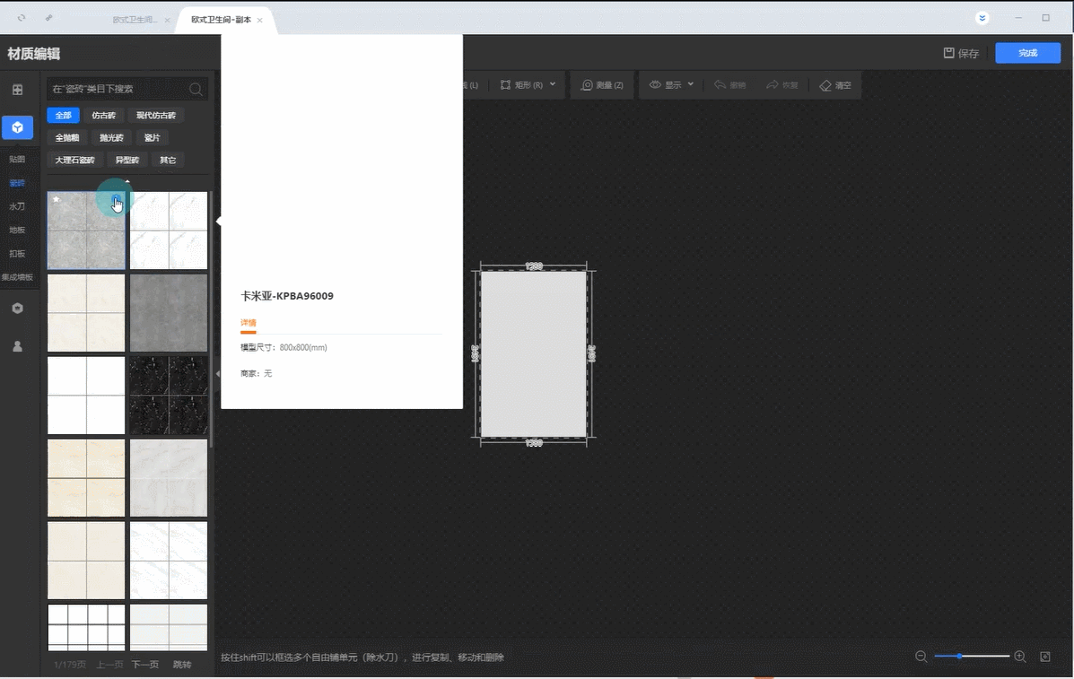
Task: Click the hexagon icon in left sidebar
Action: [x=17, y=309]
